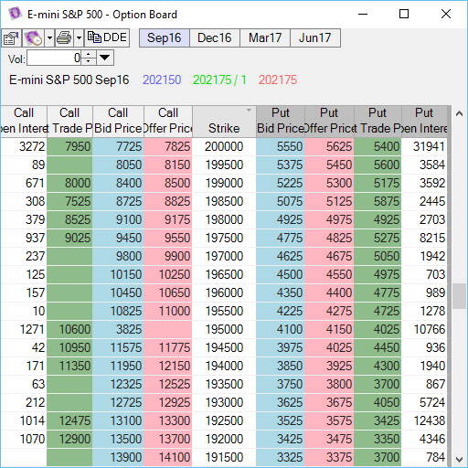Click put open interest 31941

(x=425, y=147)
